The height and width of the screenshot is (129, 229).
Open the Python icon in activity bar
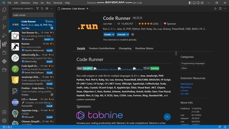(4, 61)
